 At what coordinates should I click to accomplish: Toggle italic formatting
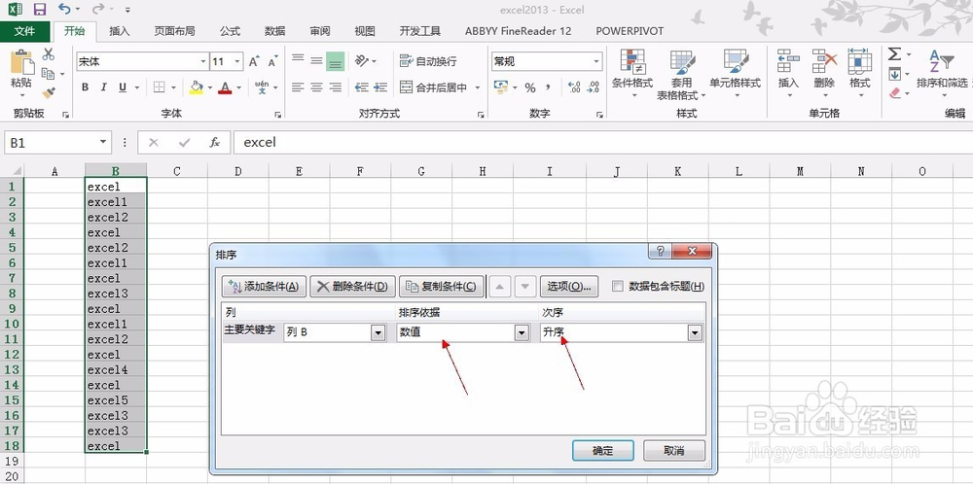(x=104, y=87)
